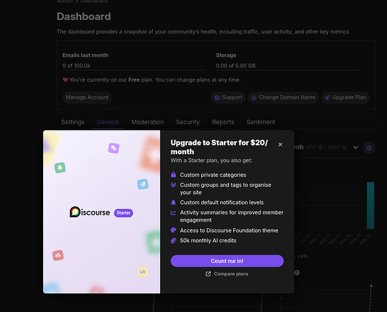Click the '0 of 100.0k' emails value
Viewport: 387px width, 312px height.
[76, 66]
